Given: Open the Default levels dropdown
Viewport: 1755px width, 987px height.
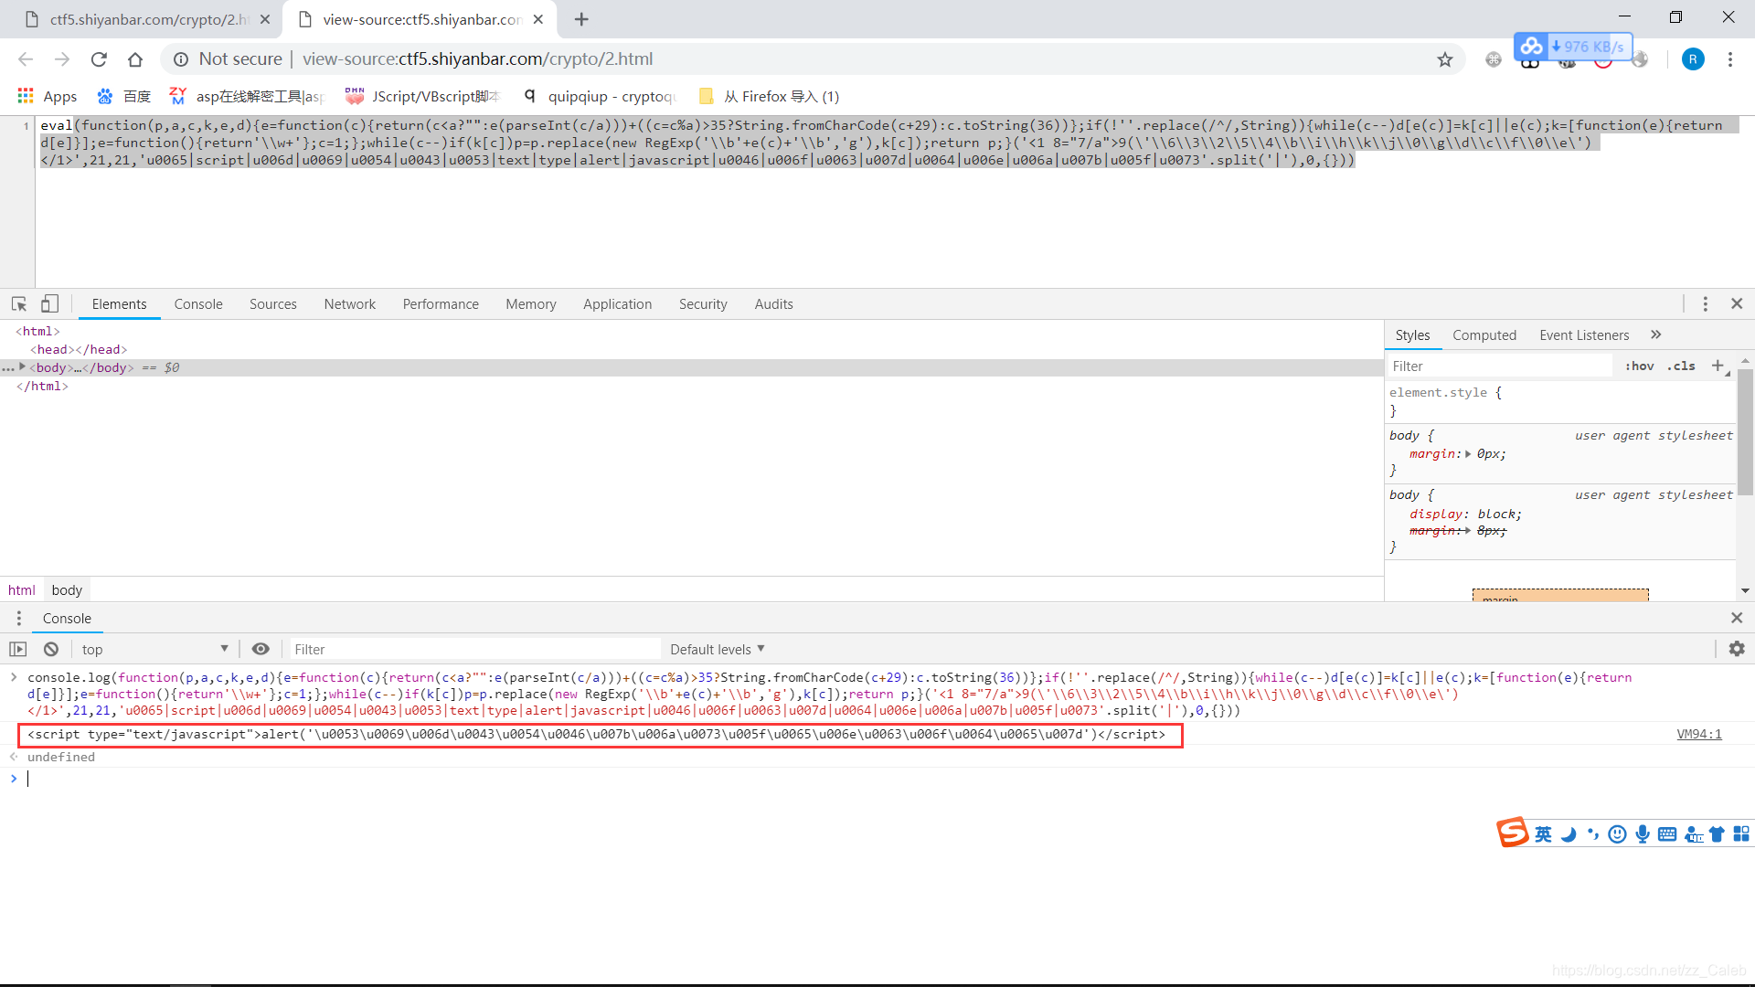Looking at the screenshot, I should 717,649.
